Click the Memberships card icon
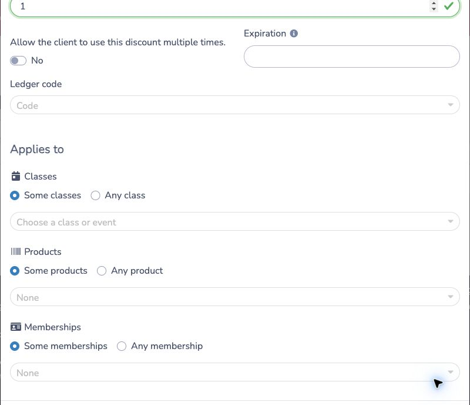470x405 pixels. (16, 327)
